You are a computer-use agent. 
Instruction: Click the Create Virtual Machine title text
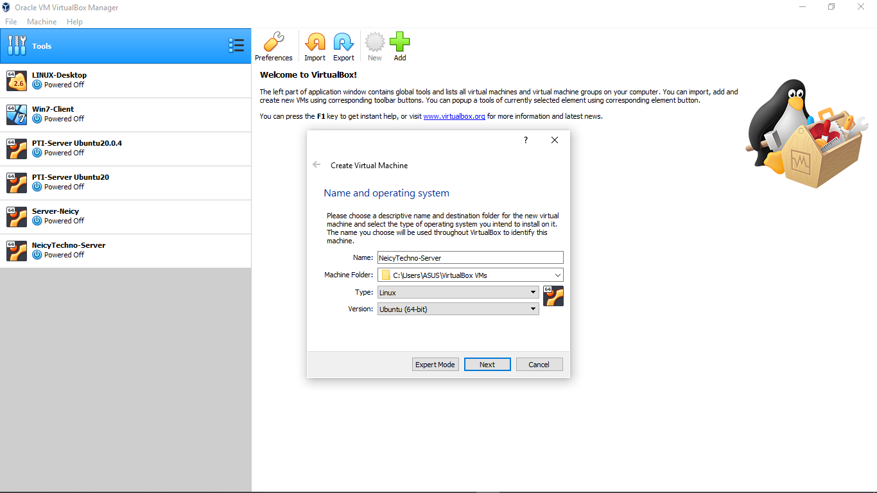pos(369,166)
